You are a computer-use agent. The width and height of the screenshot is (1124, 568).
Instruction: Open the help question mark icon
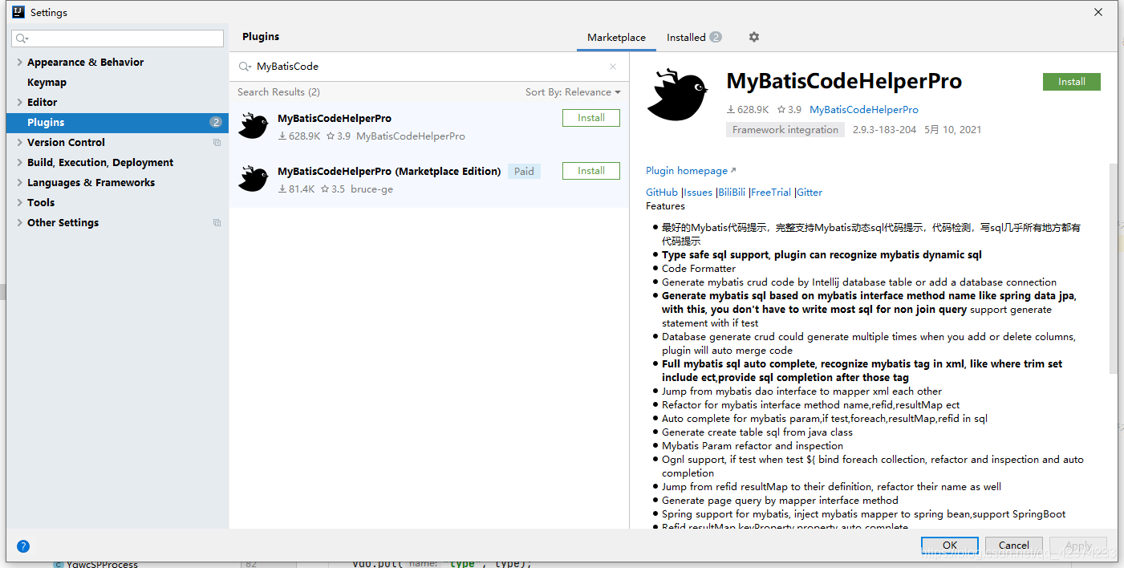tap(23, 546)
